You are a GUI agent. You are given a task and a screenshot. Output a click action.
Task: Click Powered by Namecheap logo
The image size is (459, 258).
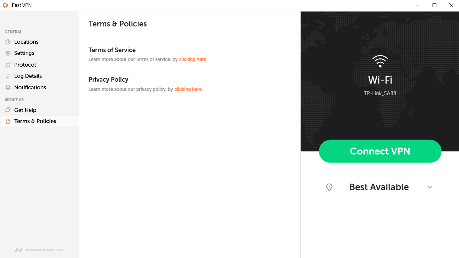coord(39,250)
